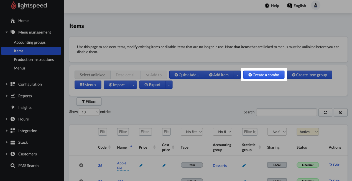Expand the Configuration sidebar section
Screen dimensions: 352x181
click(30, 84)
